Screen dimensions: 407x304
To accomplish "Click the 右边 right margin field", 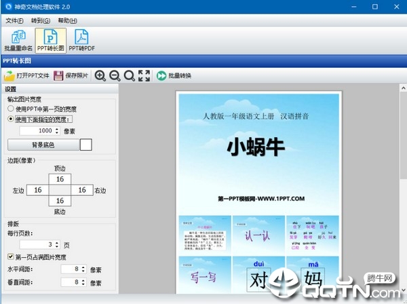I will pyautogui.click(x=82, y=190).
